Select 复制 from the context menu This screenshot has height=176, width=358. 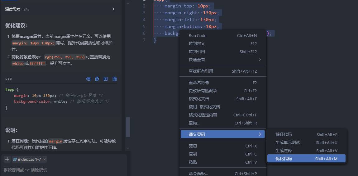point(222,154)
